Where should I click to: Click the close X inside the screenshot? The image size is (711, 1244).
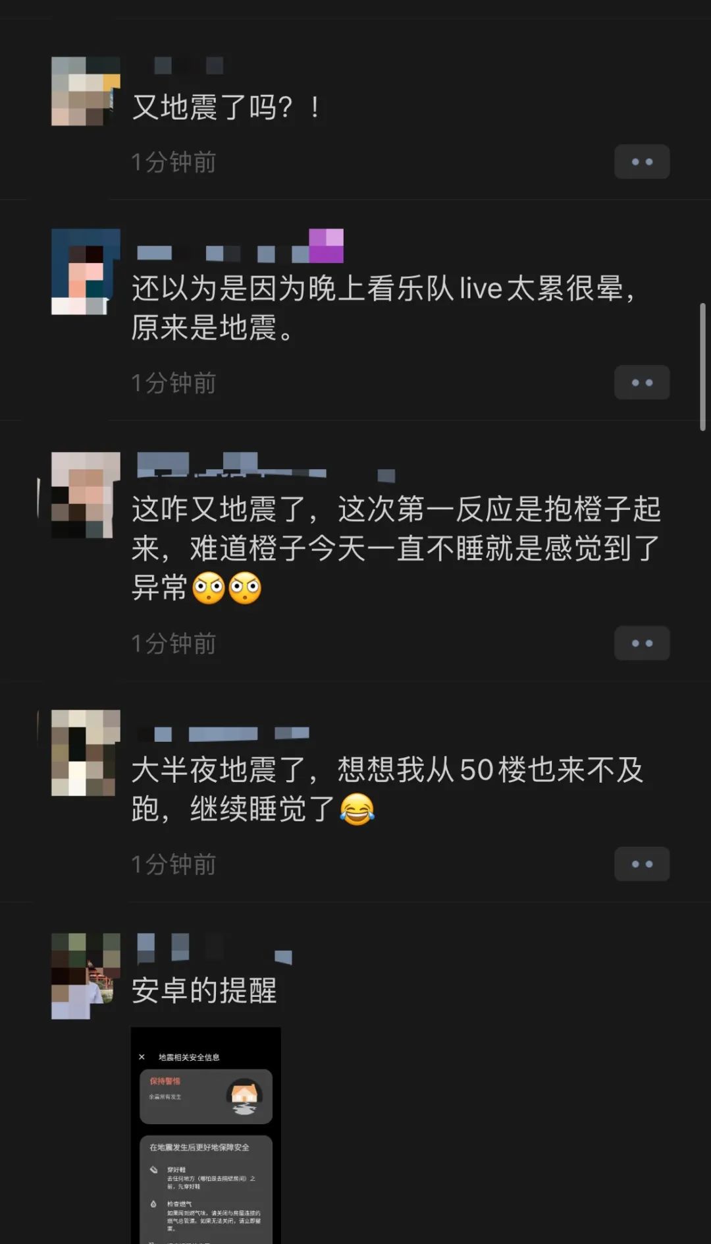tap(142, 1057)
